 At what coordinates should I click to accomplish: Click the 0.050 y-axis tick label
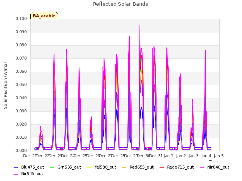click(x=21, y=84)
